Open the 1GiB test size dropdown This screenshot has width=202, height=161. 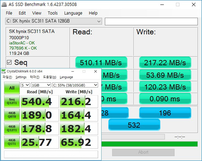[40, 85]
